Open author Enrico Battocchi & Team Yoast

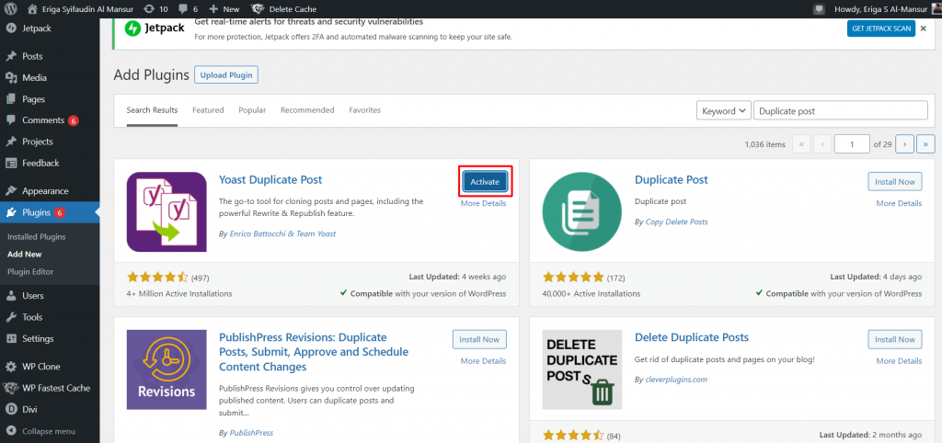click(x=282, y=233)
